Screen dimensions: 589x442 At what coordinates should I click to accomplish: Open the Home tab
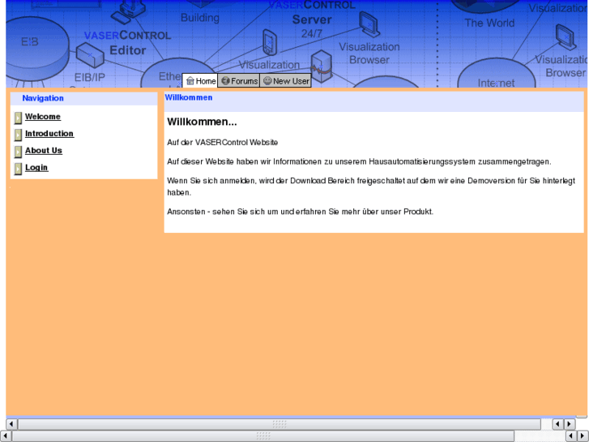click(201, 81)
